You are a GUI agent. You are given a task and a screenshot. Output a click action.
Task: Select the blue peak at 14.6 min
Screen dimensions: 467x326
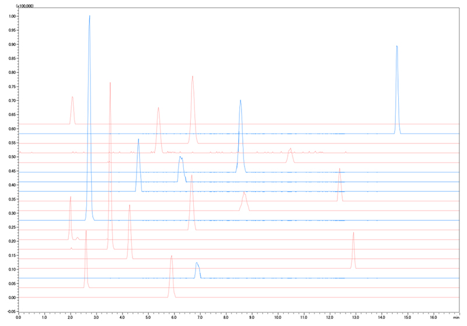(x=397, y=47)
